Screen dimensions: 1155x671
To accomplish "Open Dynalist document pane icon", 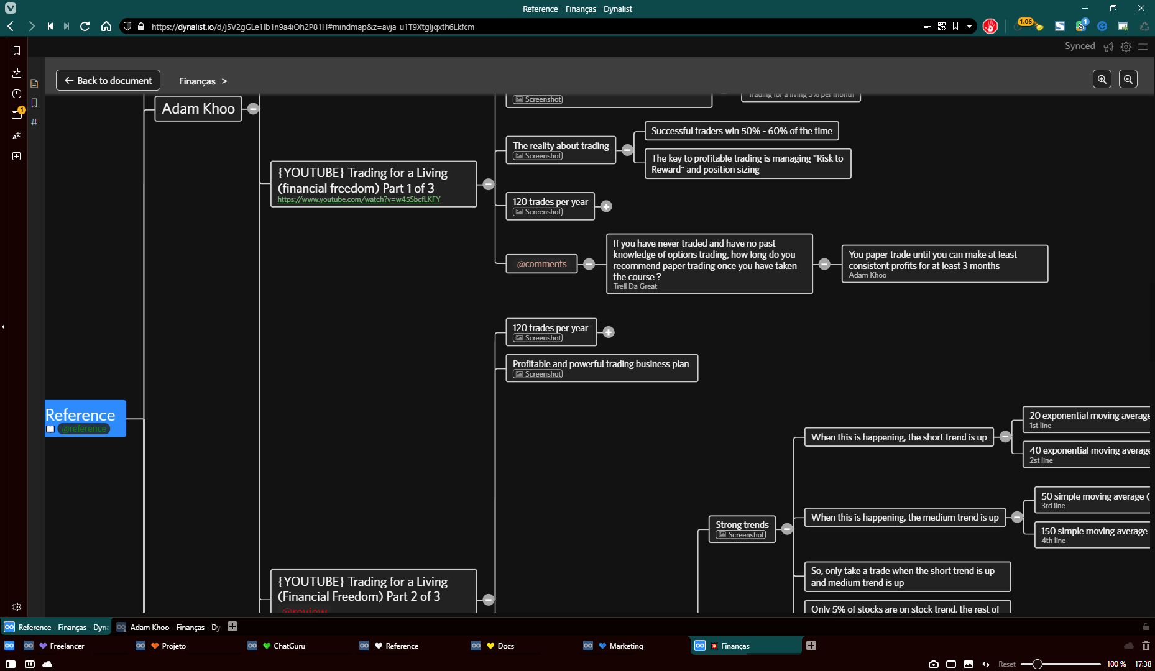I will click(34, 83).
